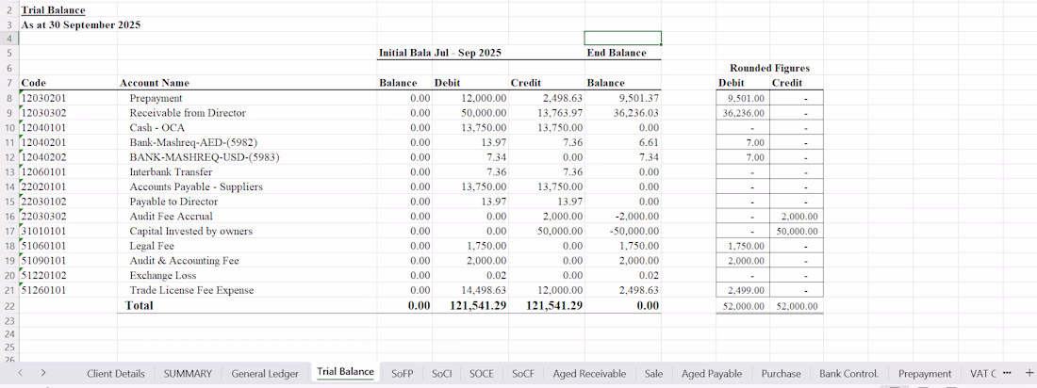Select rounded credit cell showing 2,000.00
The width and height of the screenshot is (1037, 388).
(x=797, y=217)
